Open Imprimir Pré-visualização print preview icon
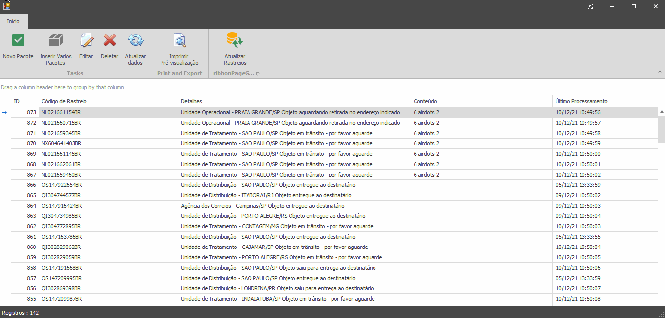Image resolution: width=665 pixels, height=318 pixels. (179, 40)
